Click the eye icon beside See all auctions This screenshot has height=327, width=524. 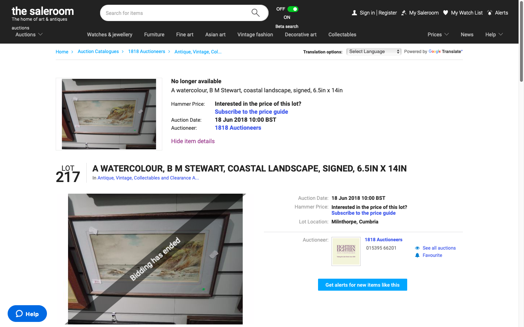[x=417, y=248]
